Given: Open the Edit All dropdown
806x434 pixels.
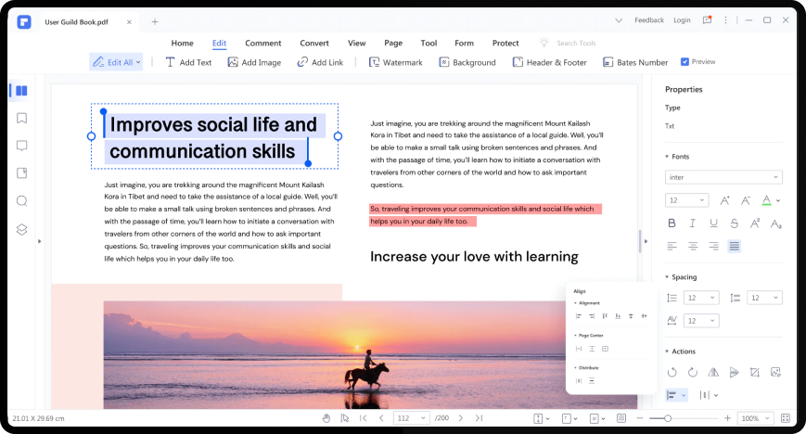Looking at the screenshot, I should (x=138, y=62).
